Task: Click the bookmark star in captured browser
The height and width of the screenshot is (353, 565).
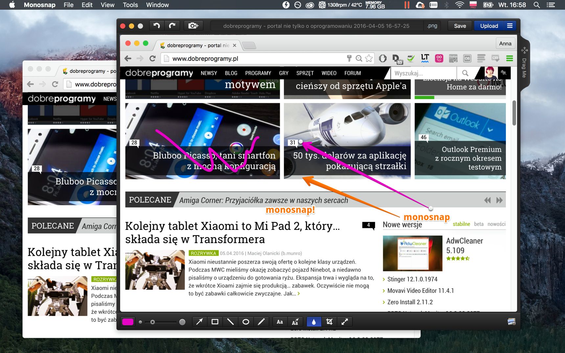Action: pyautogui.click(x=369, y=58)
